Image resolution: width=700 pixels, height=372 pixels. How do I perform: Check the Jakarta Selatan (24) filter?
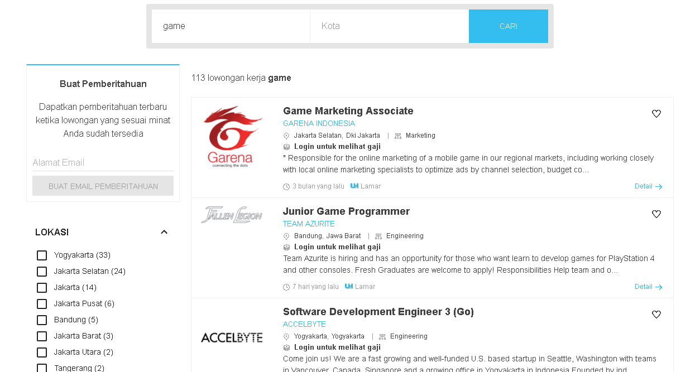[42, 272]
